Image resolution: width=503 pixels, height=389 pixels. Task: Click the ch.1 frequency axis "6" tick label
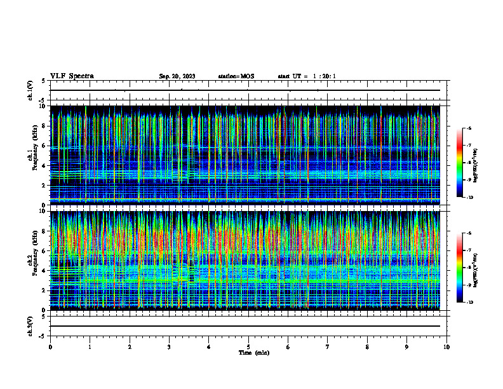tap(44, 146)
